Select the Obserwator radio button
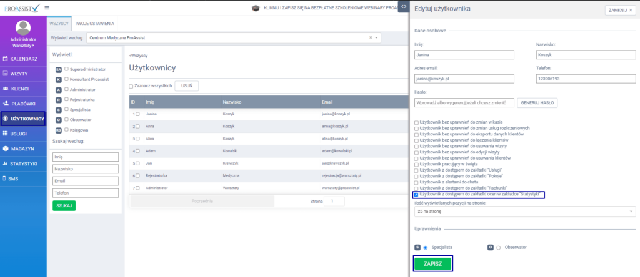This screenshot has height=277, width=640. tap(498, 247)
